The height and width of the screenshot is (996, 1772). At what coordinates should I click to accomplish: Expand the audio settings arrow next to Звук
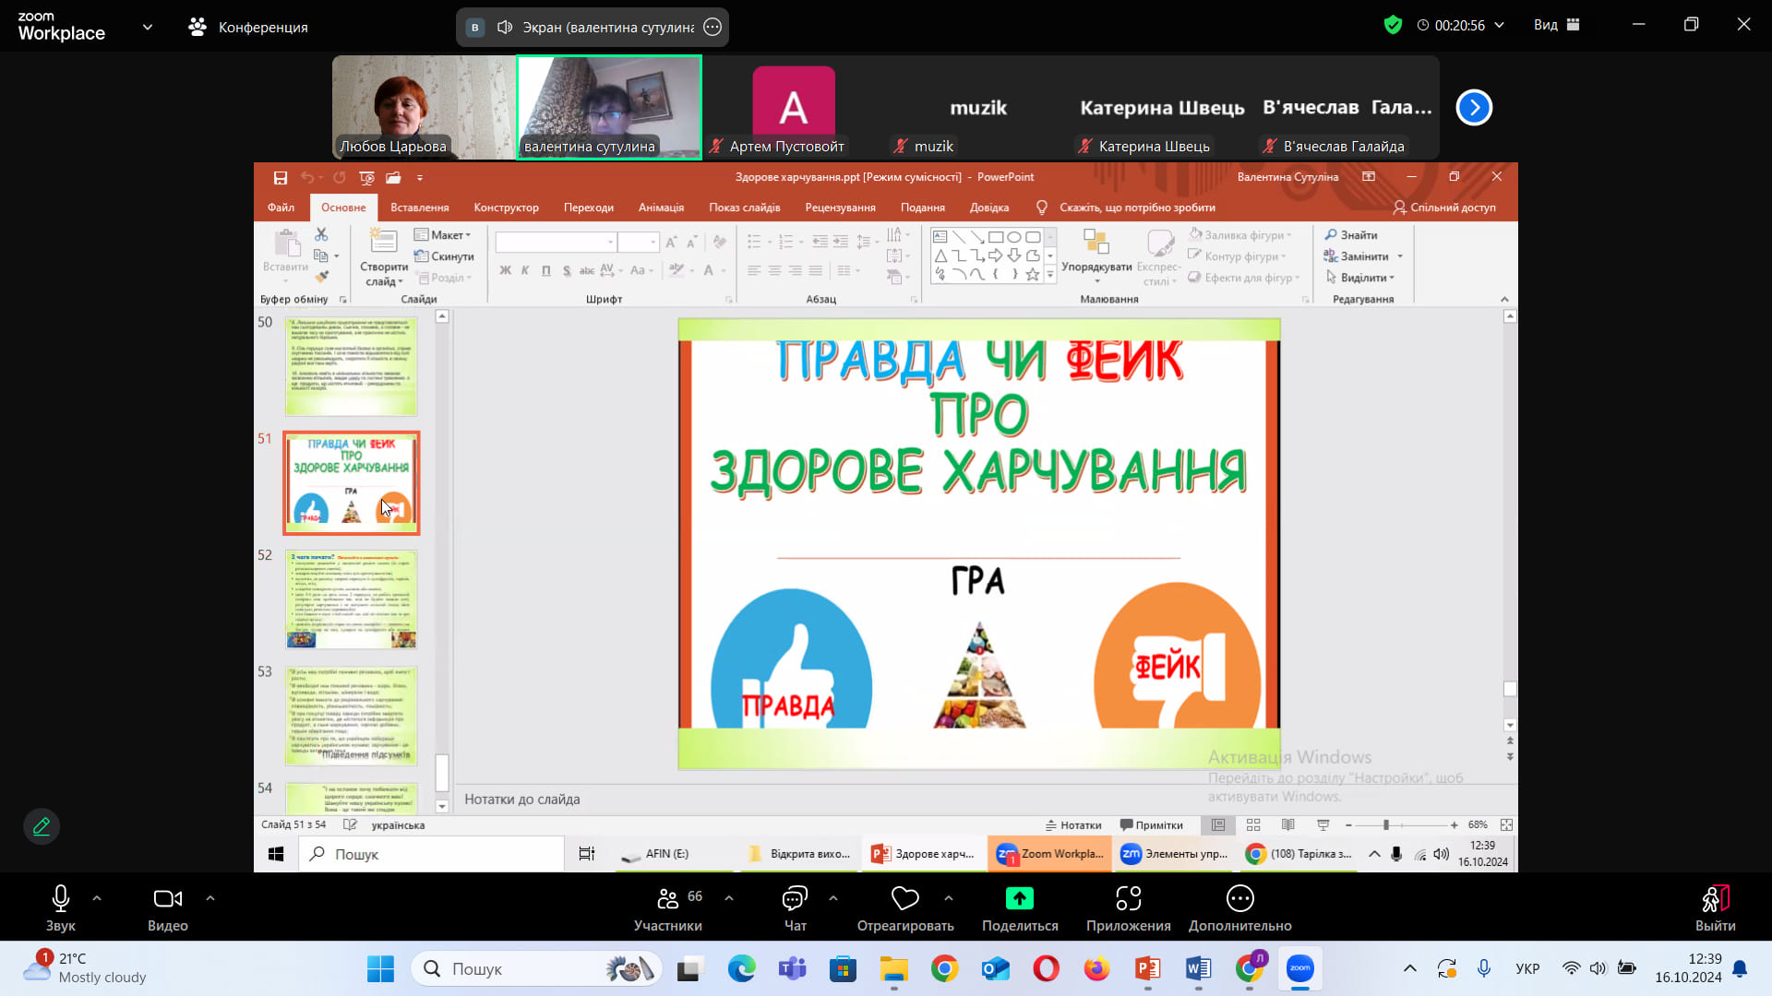tap(97, 897)
